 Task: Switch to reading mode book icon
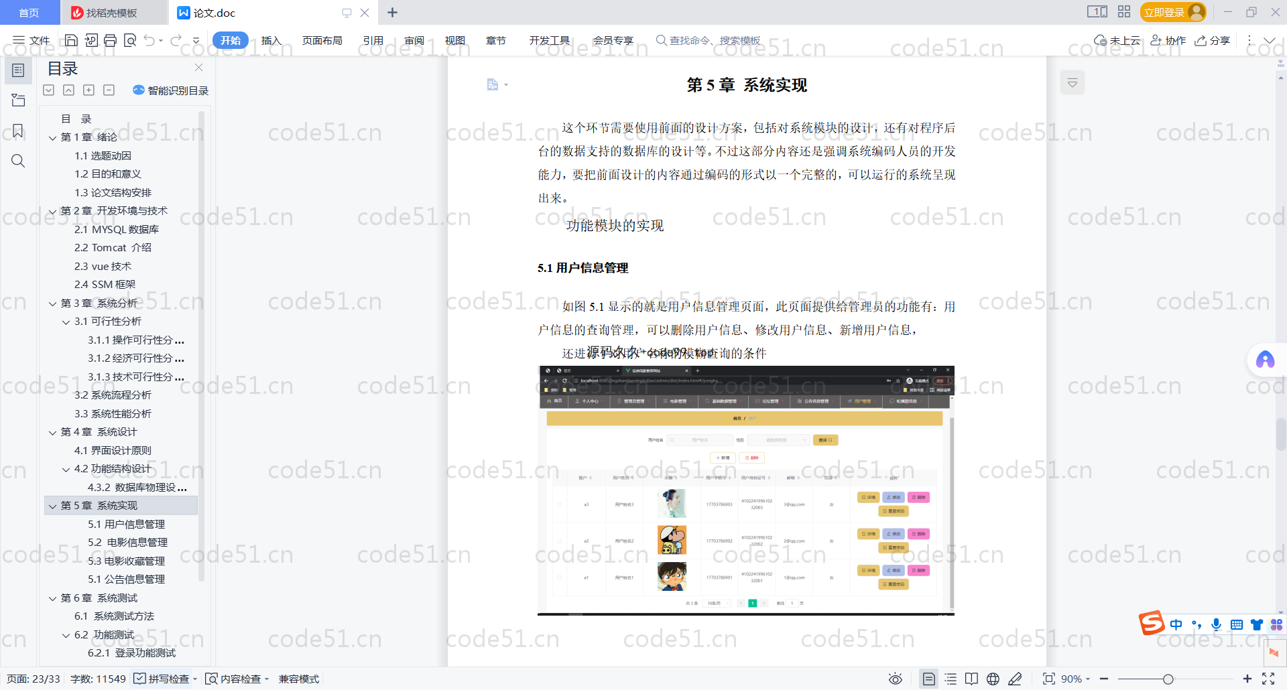point(971,679)
